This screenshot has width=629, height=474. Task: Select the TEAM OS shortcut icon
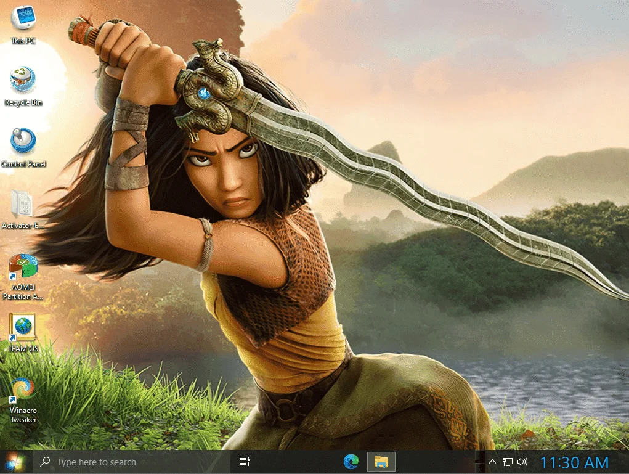point(23,332)
